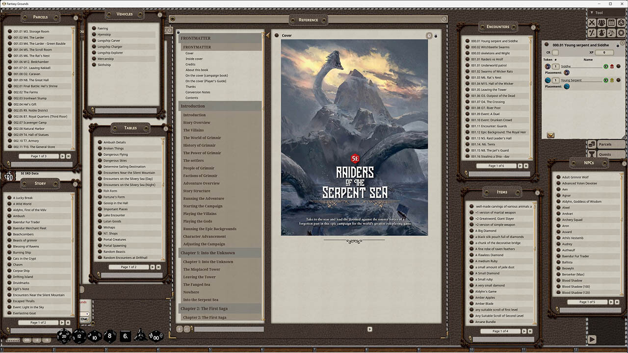
Task: Toggle the green token indicator beside Young Serpent
Action: [606, 80]
